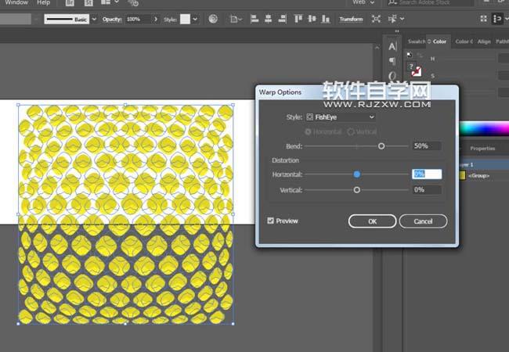Image resolution: width=509 pixels, height=352 pixels.
Task: Select the Horizontal radio button
Action: [x=308, y=131]
